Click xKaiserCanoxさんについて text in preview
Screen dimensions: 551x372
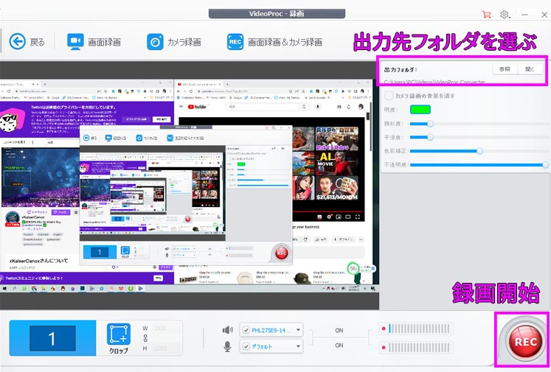click(x=38, y=261)
